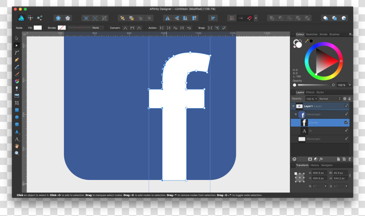Convert node to Sharp
Image resolution: width=365 pixels, height=216 pixels.
pyautogui.click(x=125, y=28)
